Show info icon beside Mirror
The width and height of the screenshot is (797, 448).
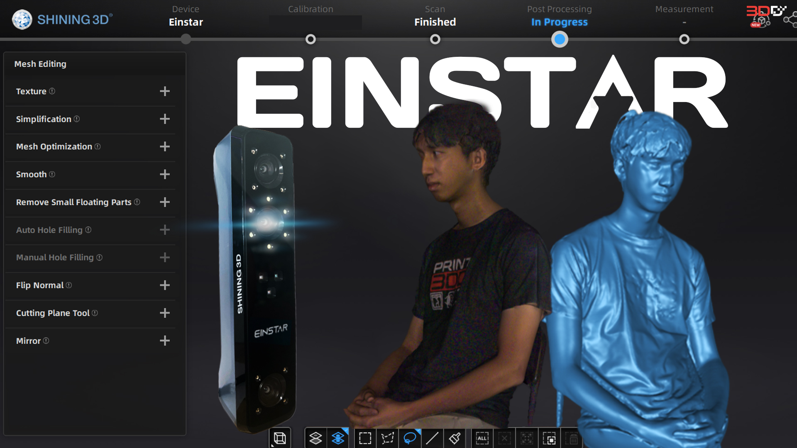[x=46, y=341]
